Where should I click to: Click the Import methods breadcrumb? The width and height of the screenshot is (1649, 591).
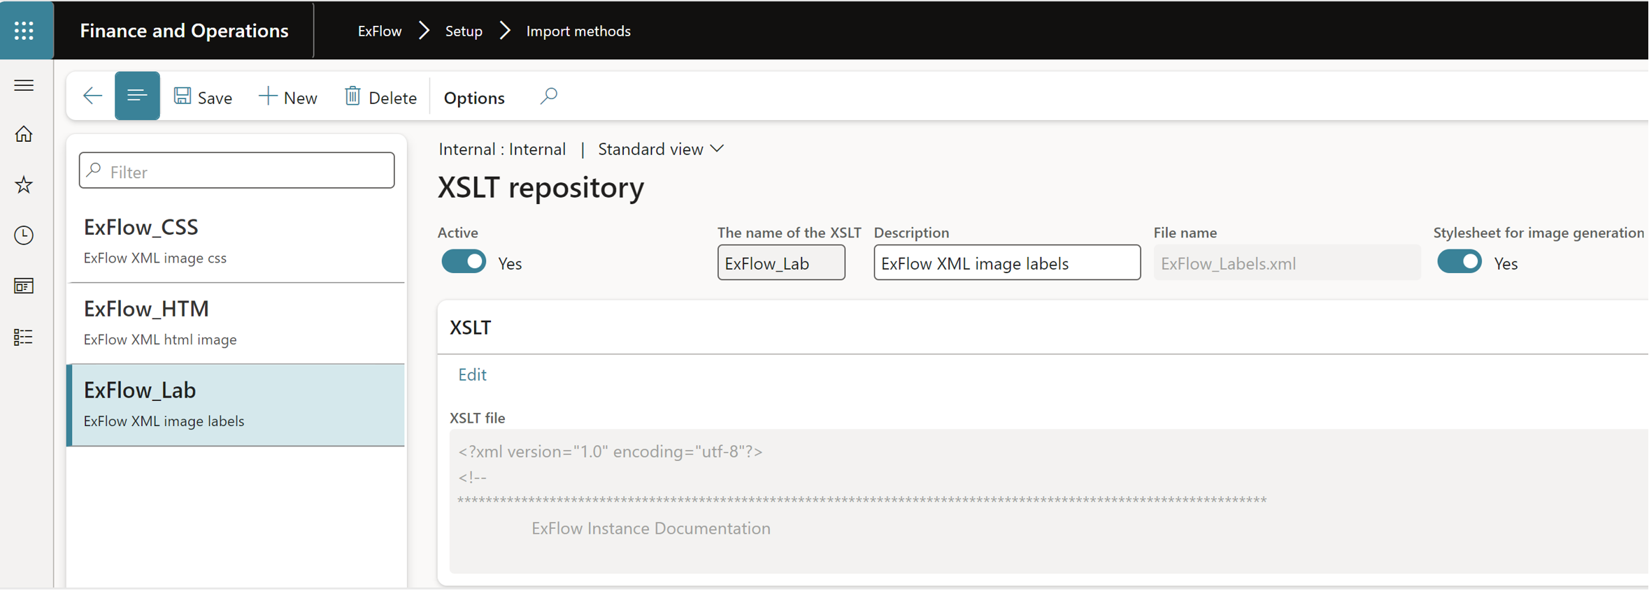pyautogui.click(x=578, y=31)
